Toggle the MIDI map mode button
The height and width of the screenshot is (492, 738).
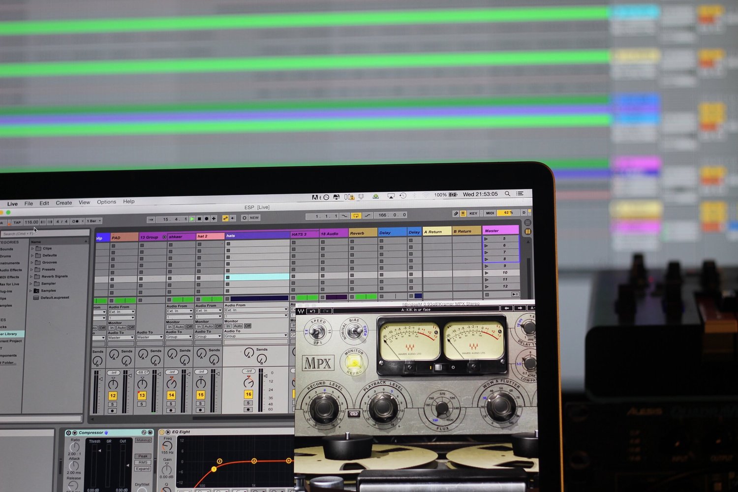(490, 213)
